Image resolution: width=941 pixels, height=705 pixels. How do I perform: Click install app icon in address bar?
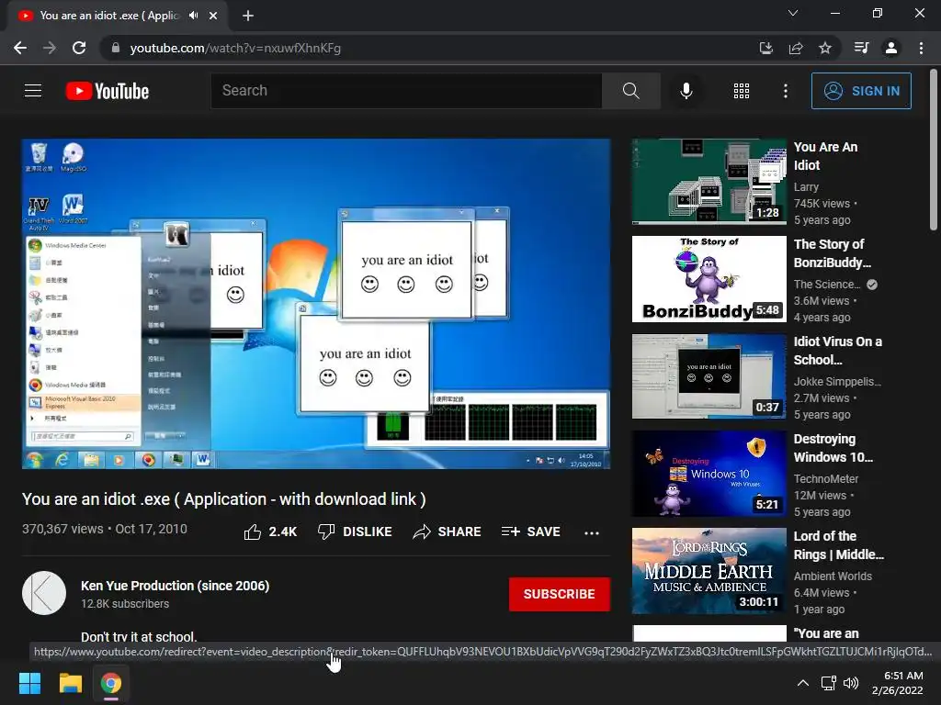point(765,48)
